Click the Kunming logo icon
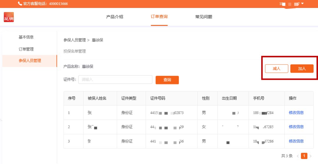Screen dimensions: 318x164 pyautogui.click(x=9, y=17)
